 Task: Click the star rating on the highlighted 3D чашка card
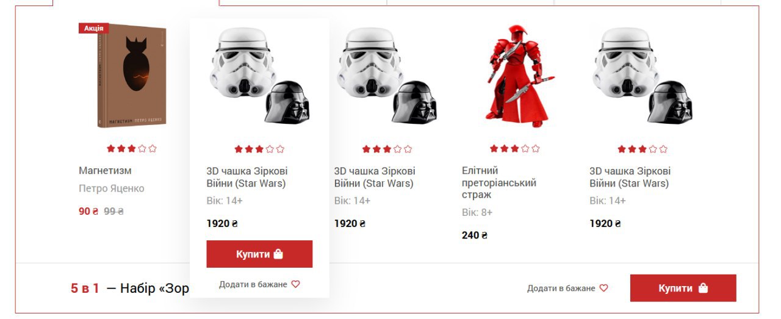[x=259, y=149]
